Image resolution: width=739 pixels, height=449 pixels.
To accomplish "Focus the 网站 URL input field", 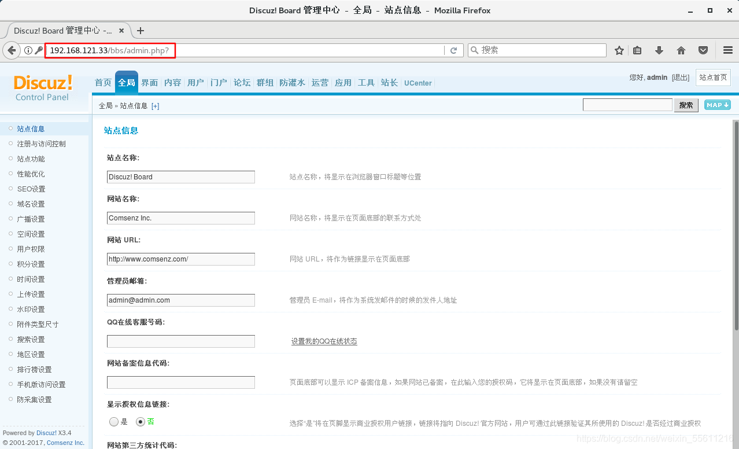I will coord(181,259).
